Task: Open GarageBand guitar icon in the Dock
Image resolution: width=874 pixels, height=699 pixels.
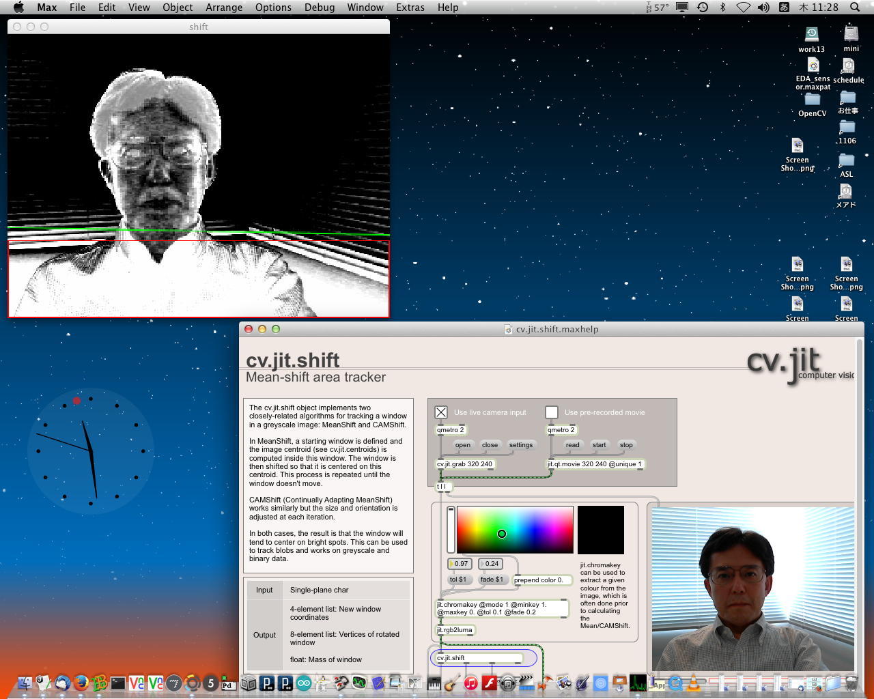Action: 451,683
